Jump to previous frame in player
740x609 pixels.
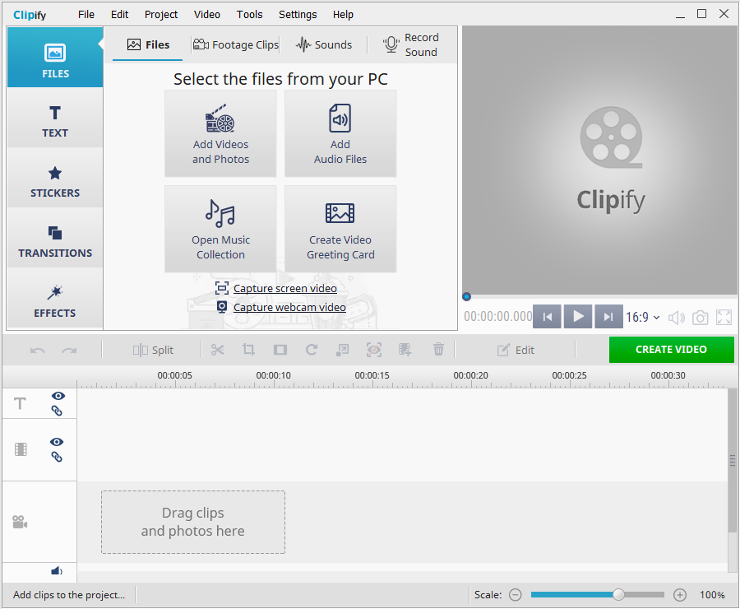coord(548,317)
